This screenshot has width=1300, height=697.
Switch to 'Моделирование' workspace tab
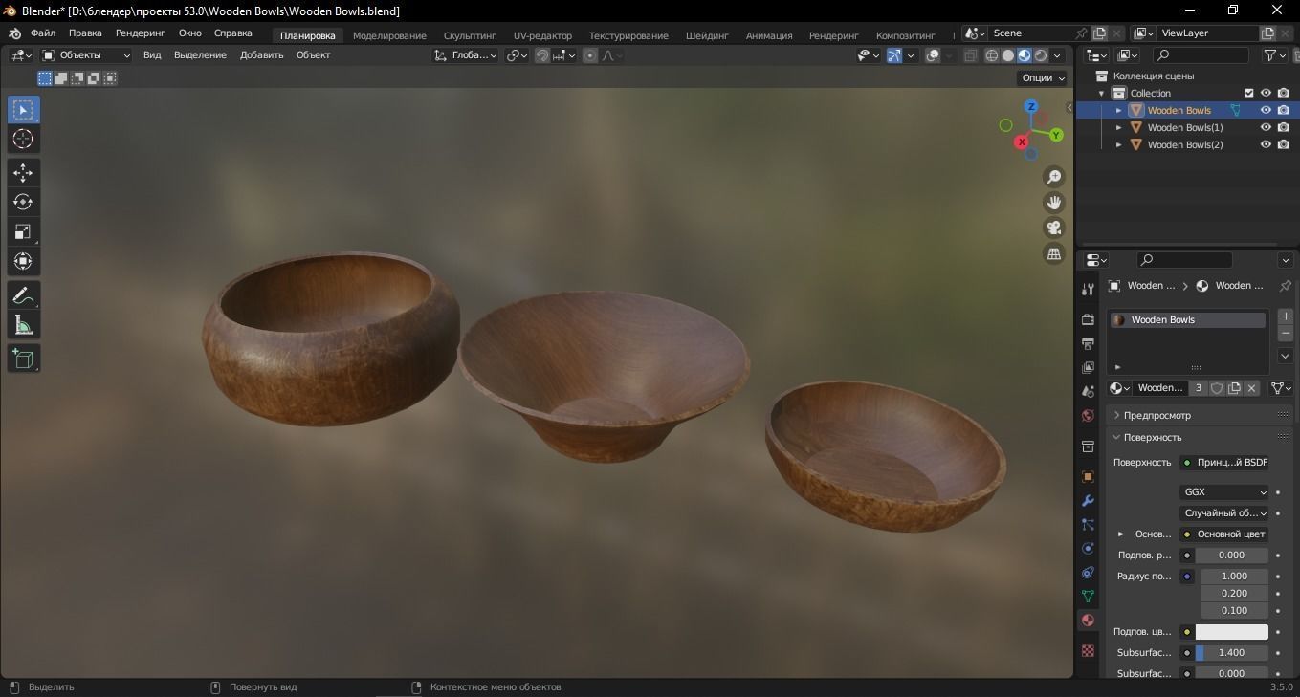pos(389,35)
